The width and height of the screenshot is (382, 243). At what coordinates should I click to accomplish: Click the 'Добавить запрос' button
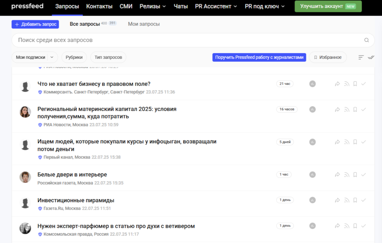click(x=35, y=24)
